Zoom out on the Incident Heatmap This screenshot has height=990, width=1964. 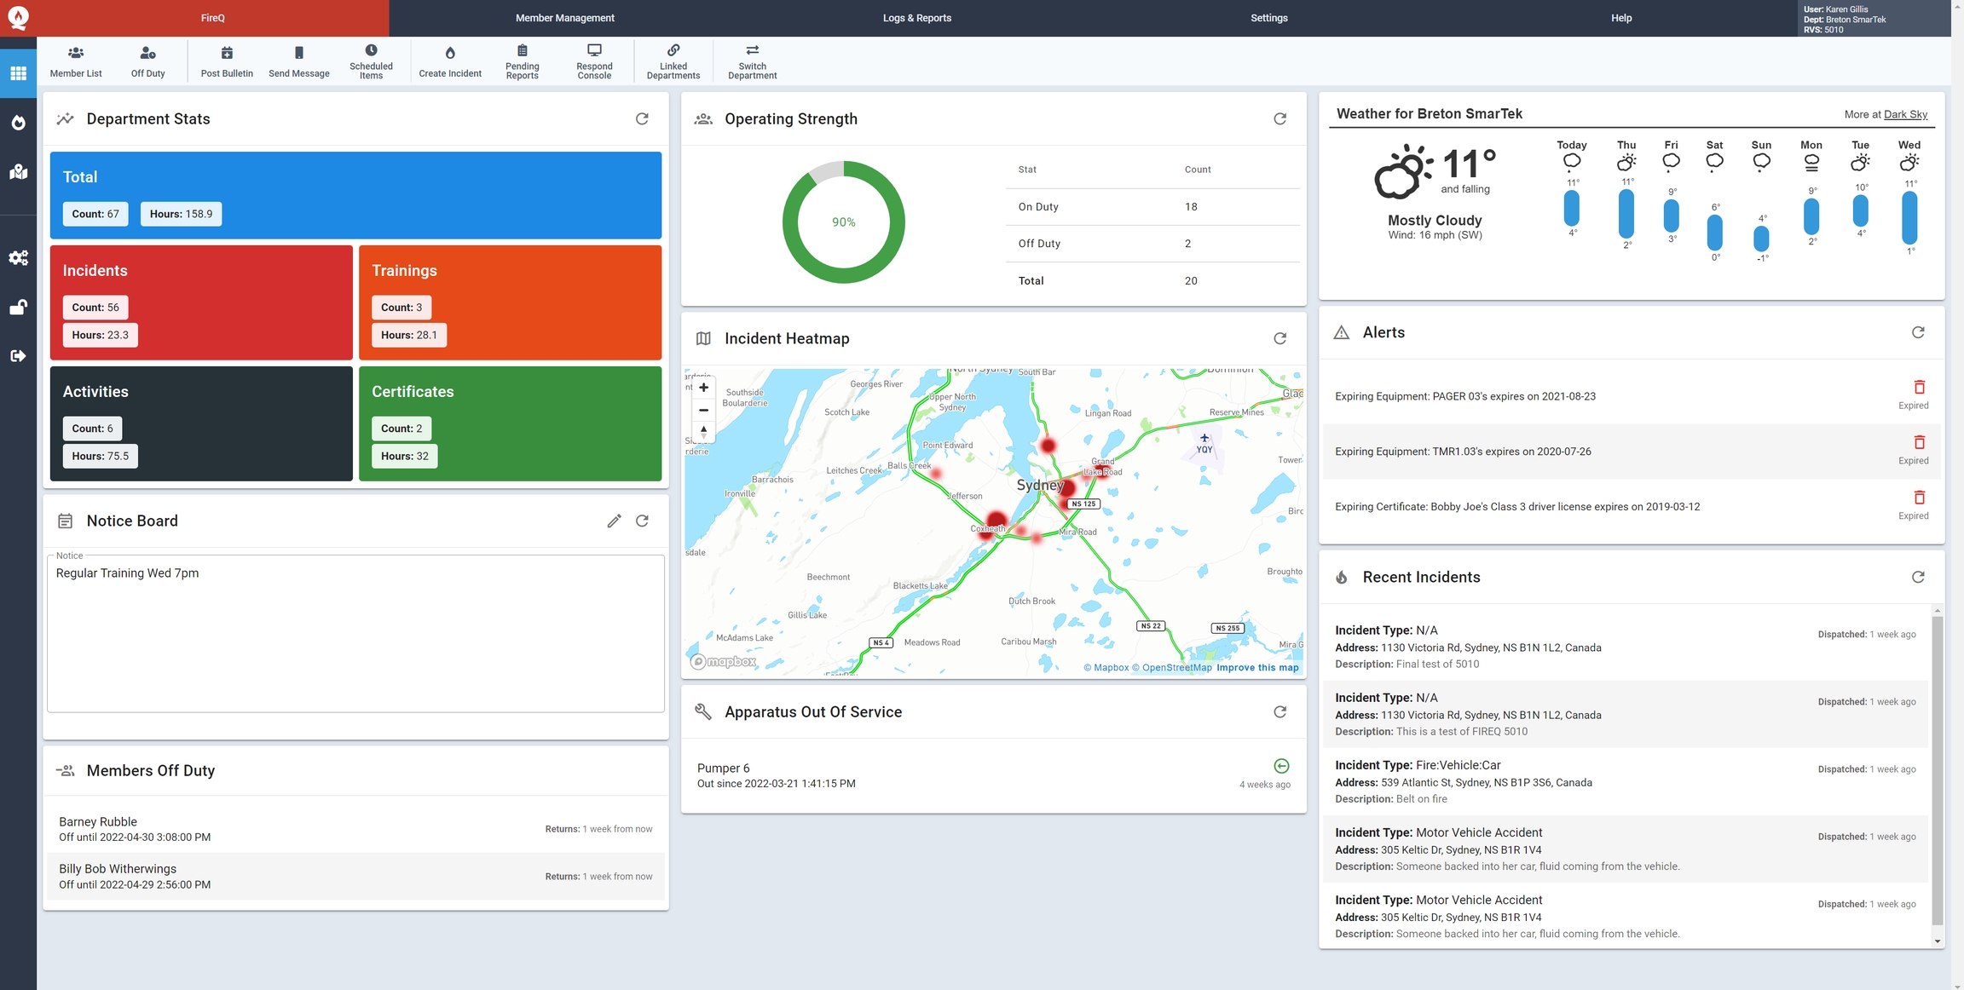(x=703, y=410)
